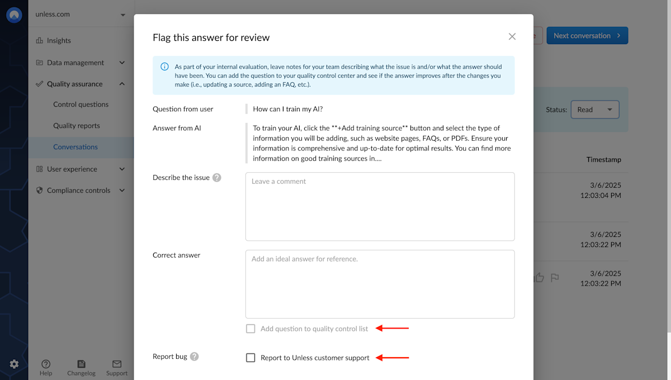This screenshot has height=380, width=671.
Task: Open Support via the envelope icon
Action: coord(116,363)
